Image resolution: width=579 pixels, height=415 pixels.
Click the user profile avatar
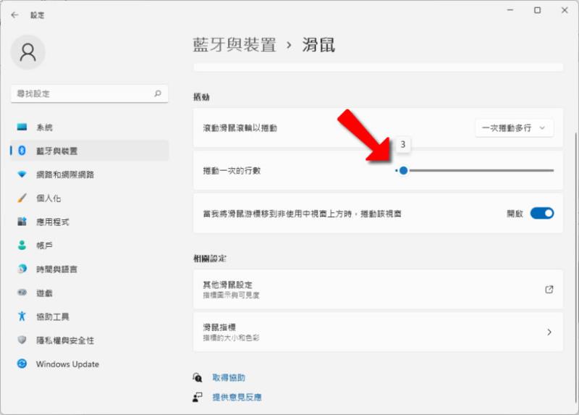coord(28,52)
